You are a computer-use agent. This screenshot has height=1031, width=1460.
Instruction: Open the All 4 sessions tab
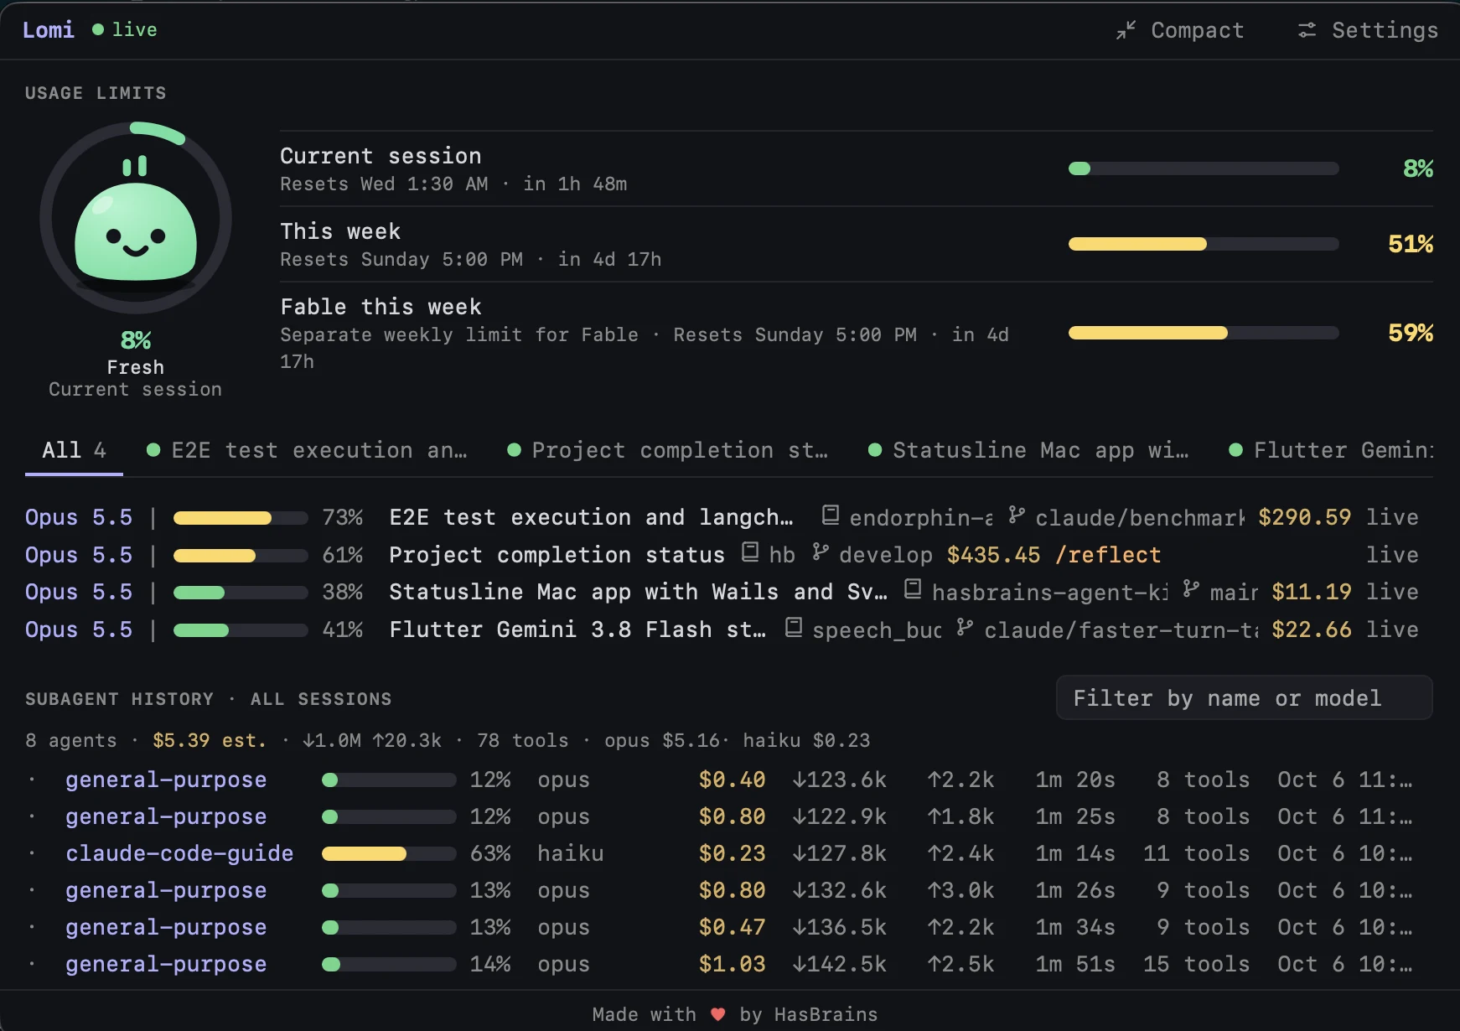(x=74, y=450)
